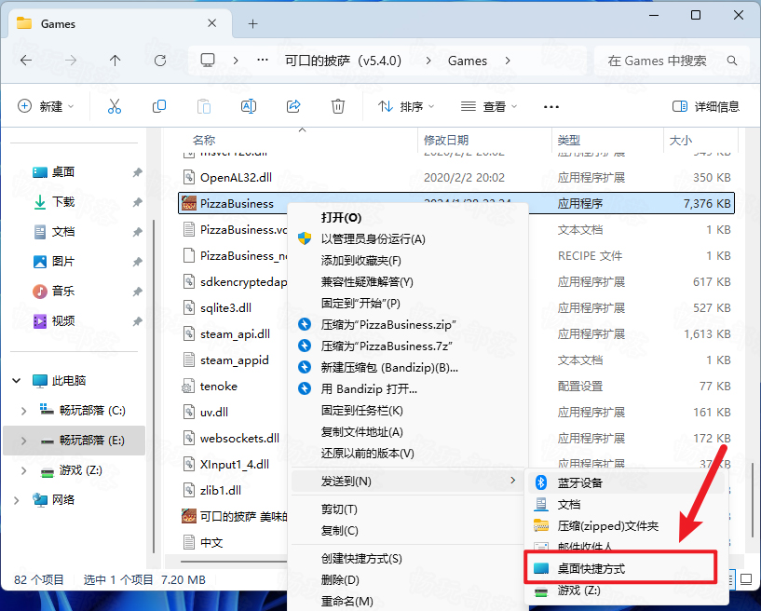The width and height of the screenshot is (761, 611).
Task: Choose 固定到任务栏(K) entry
Action: click(x=408, y=411)
